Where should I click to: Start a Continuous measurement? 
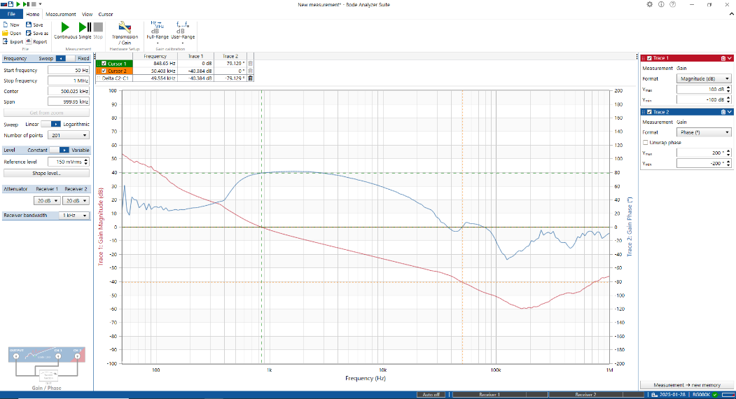point(65,27)
